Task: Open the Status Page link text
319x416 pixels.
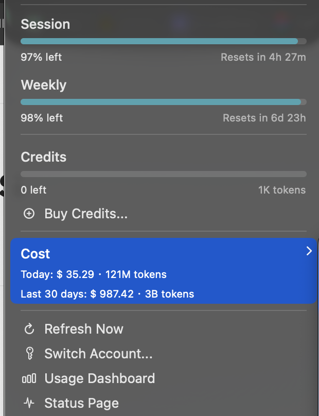Action: pos(82,403)
